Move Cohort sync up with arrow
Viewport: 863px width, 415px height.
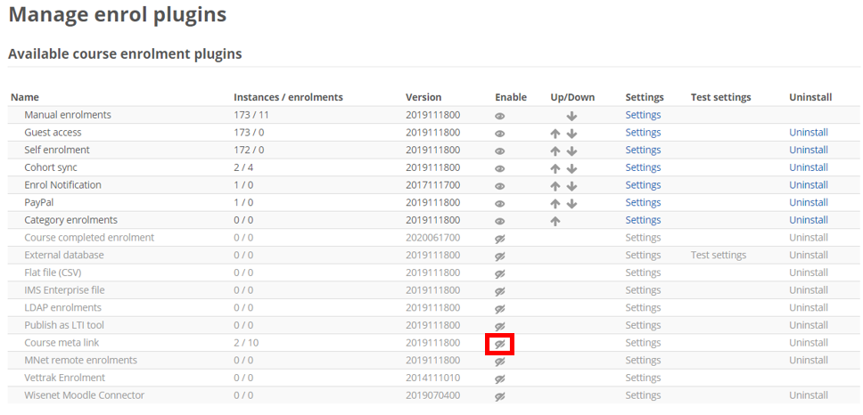coord(555,168)
